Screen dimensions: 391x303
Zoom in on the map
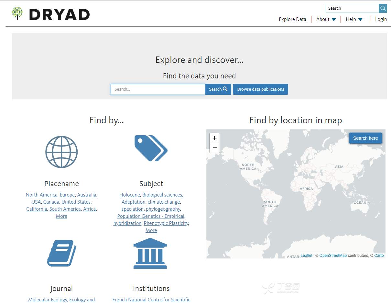point(214,138)
